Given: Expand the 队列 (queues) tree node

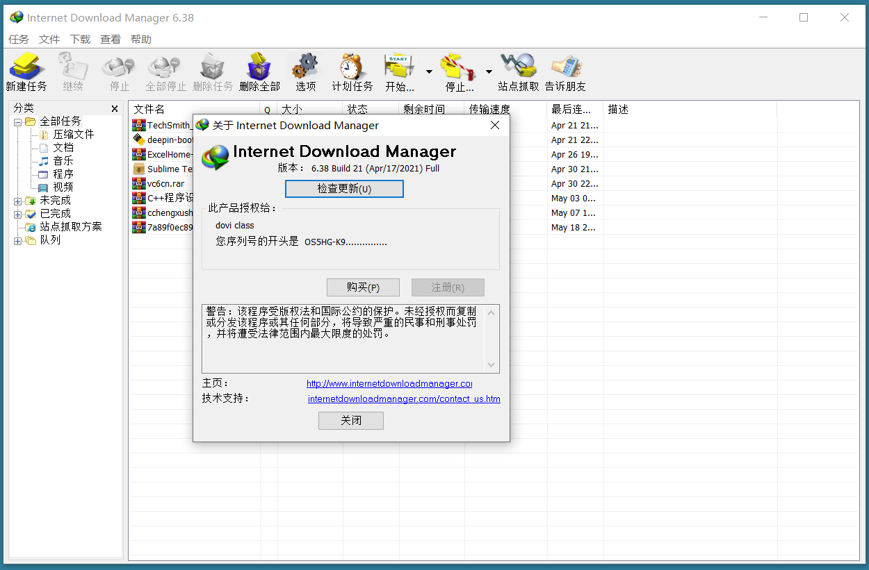Looking at the screenshot, I should (18, 240).
